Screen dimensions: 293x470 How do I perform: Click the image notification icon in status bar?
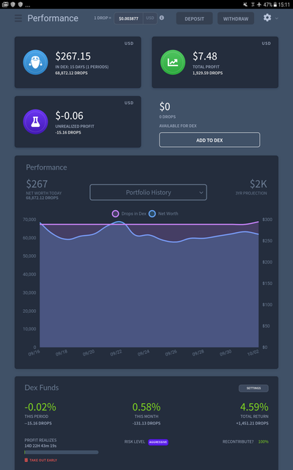(5, 4)
